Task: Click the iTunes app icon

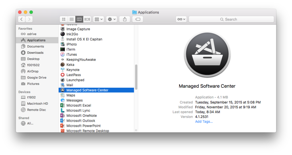Action: pyautogui.click(x=62, y=54)
